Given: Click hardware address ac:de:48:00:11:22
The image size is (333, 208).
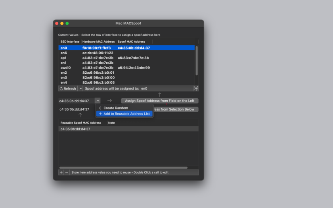Looking at the screenshot, I should (98, 53).
